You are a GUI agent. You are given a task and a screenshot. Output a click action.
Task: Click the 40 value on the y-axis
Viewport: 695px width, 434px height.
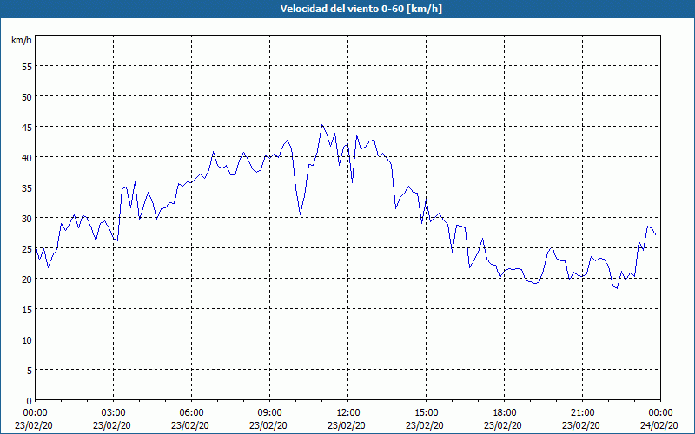click(x=27, y=157)
